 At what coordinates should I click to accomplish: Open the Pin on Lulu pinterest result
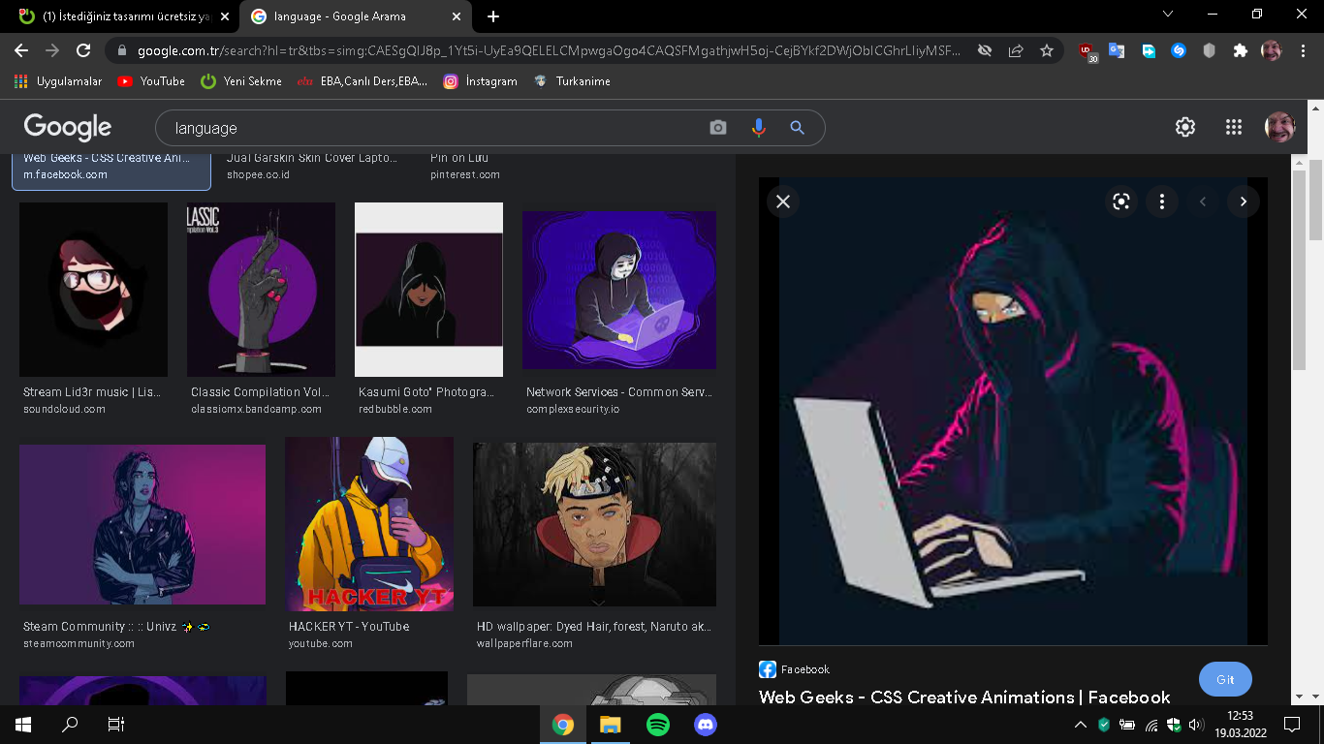click(465, 166)
